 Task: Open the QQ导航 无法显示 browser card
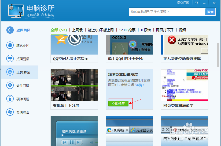coord(129,131)
